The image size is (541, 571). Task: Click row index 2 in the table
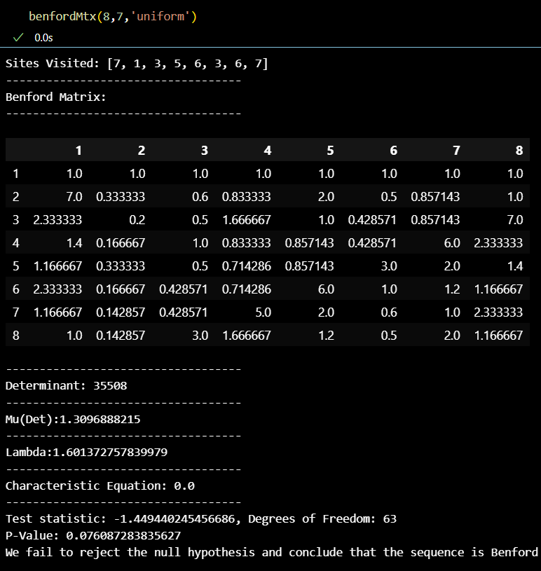15,197
